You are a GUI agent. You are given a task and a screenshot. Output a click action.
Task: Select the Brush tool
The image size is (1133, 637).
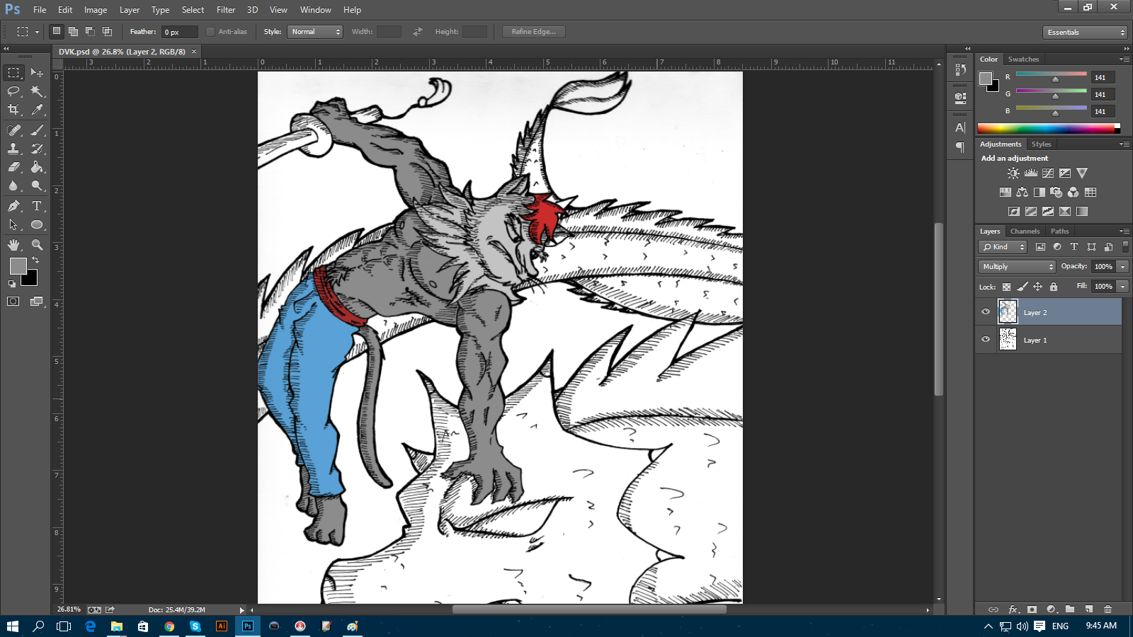37,130
